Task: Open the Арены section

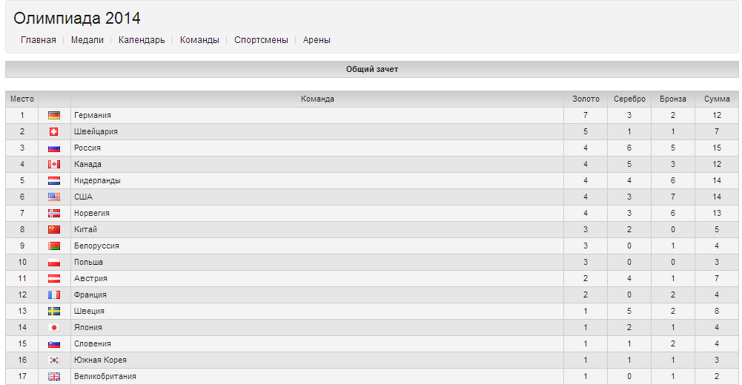Action: [317, 40]
